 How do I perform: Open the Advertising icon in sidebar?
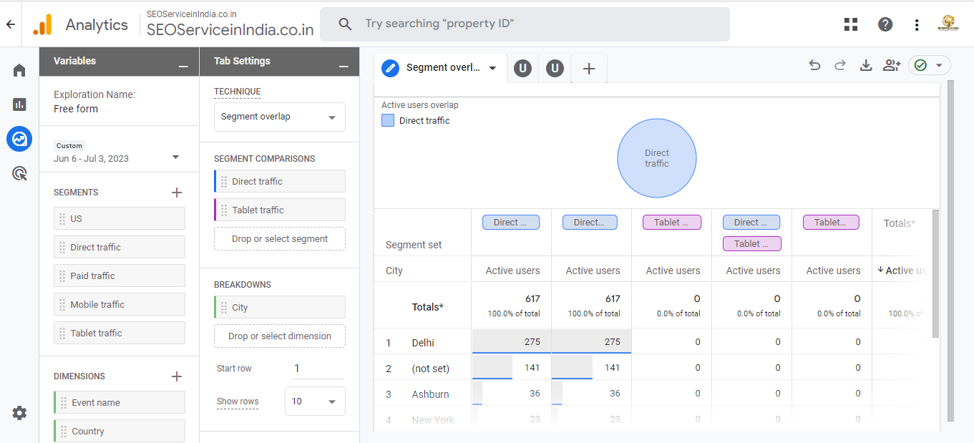point(19,173)
